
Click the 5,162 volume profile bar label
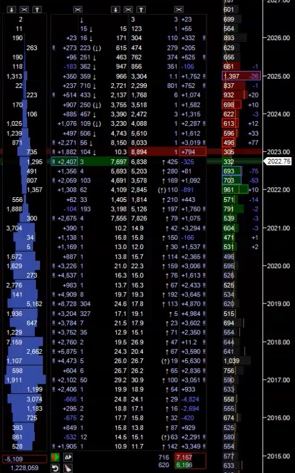(34, 304)
